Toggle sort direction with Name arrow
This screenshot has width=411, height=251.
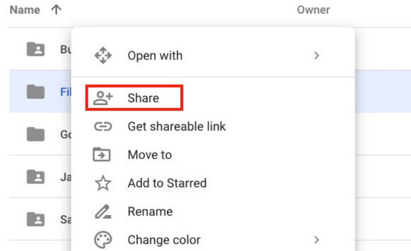(56, 10)
